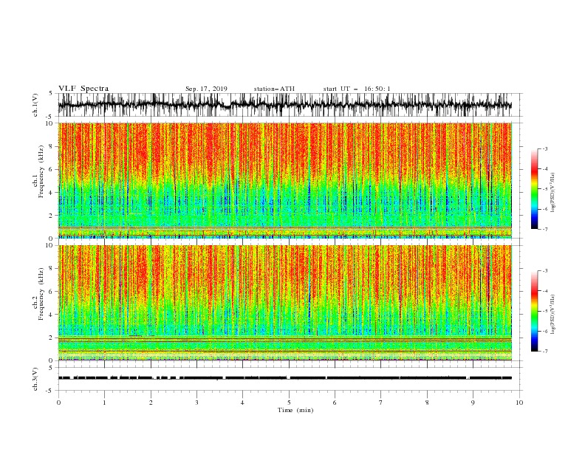
Task: Click the '2' kHz tick on ch.2 axis
Action: (52, 338)
